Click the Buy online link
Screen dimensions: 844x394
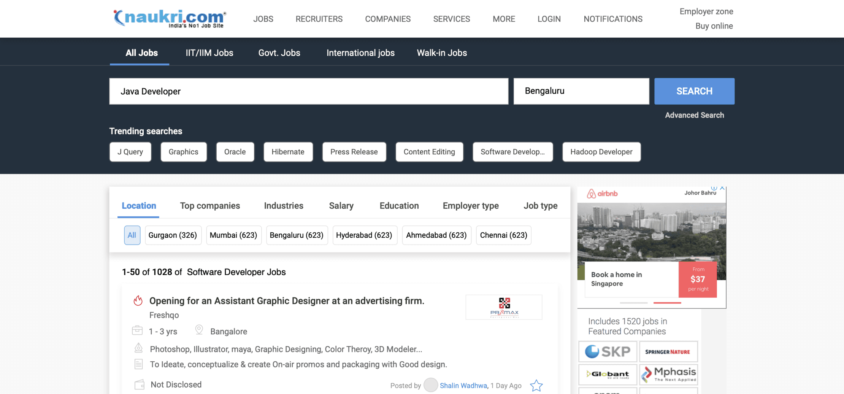(x=714, y=26)
